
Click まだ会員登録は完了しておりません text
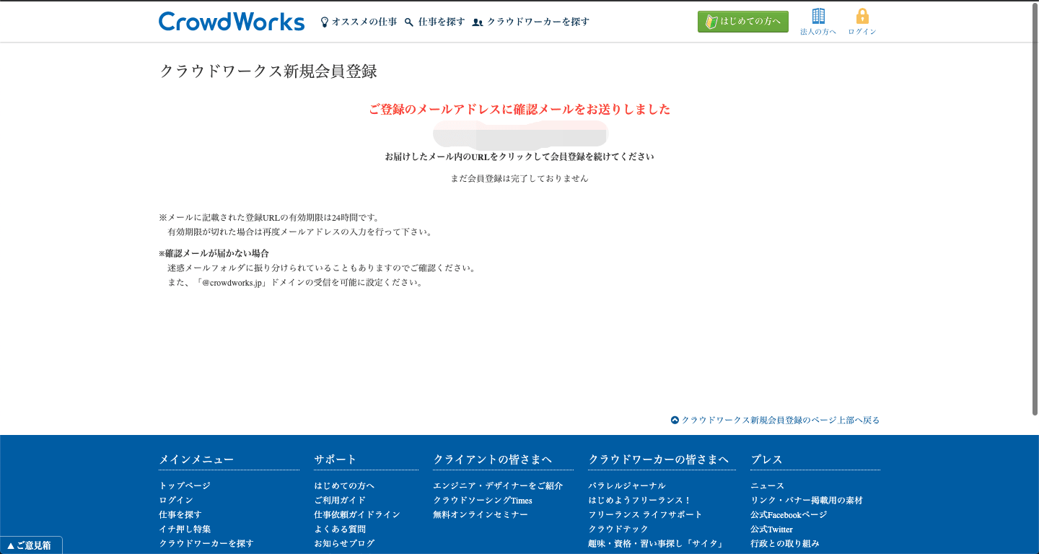tap(519, 178)
